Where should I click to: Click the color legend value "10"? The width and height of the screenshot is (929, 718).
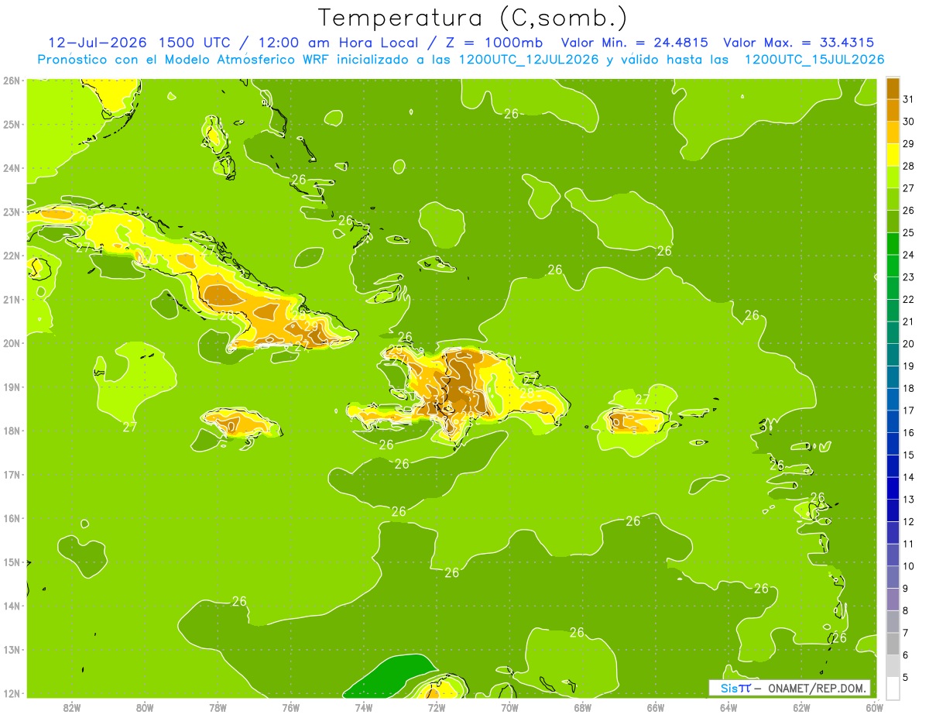click(x=908, y=566)
